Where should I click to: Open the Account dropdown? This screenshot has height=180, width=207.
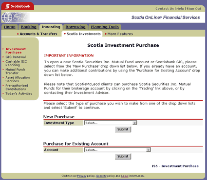[117, 150]
